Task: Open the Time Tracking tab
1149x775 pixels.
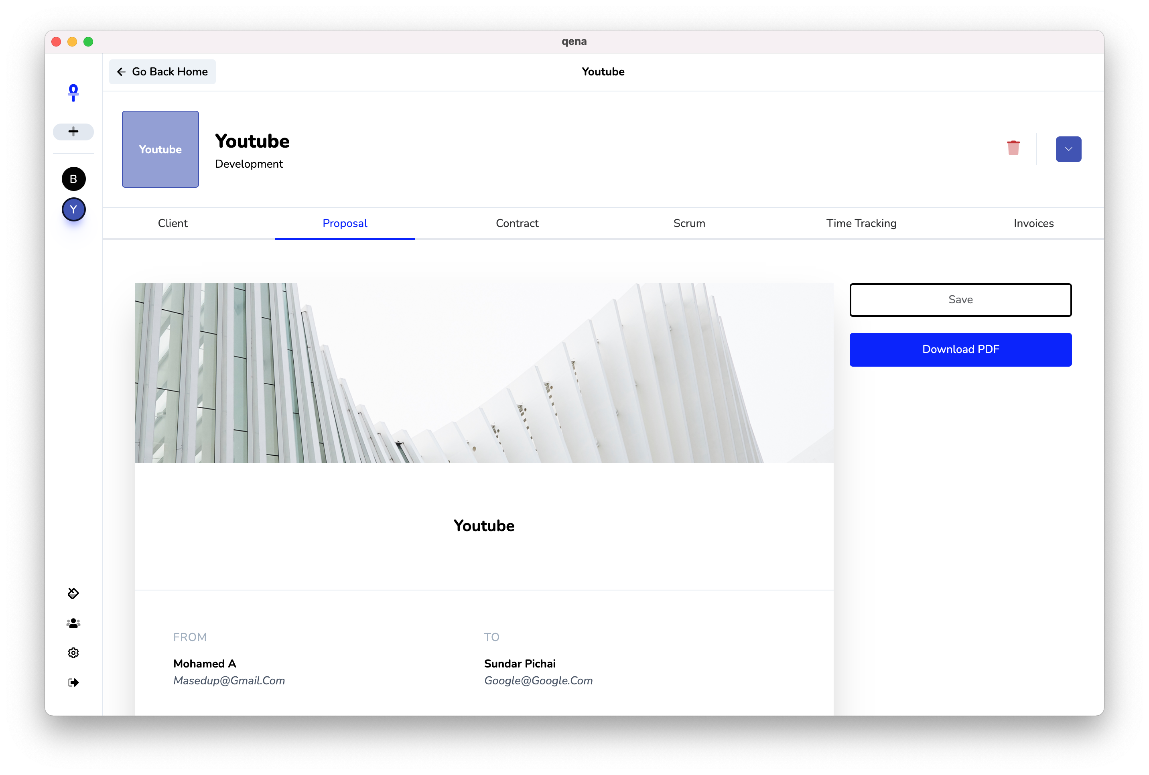Action: click(861, 223)
